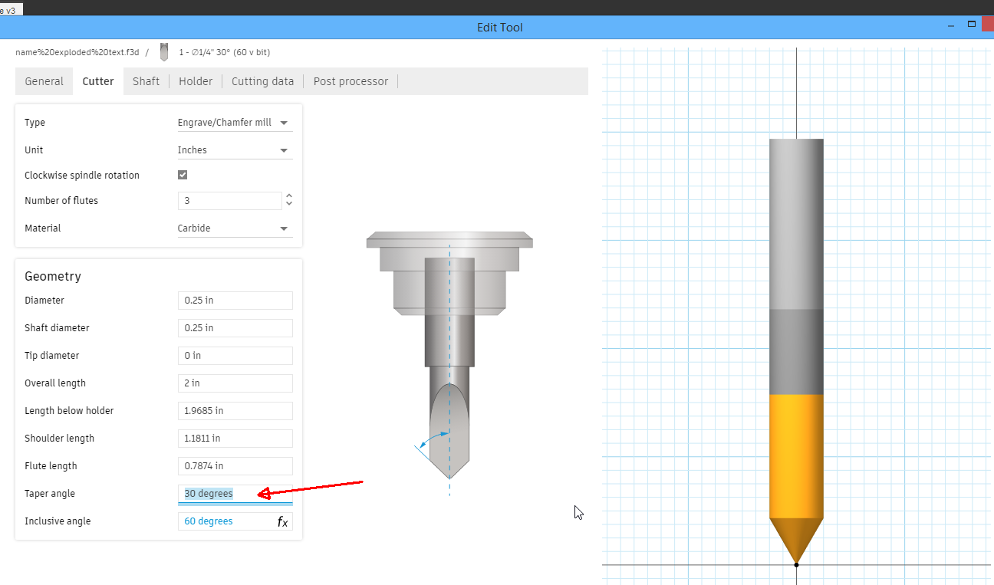Open the Unit dropdown

coord(235,150)
